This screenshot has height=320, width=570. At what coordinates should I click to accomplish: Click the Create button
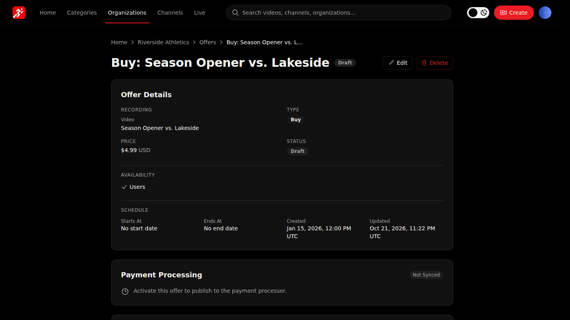(x=514, y=13)
